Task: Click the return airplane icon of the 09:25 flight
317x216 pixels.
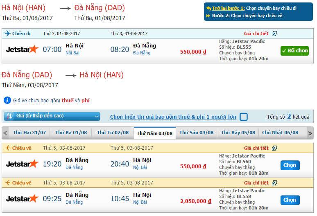Action: click(x=8, y=183)
